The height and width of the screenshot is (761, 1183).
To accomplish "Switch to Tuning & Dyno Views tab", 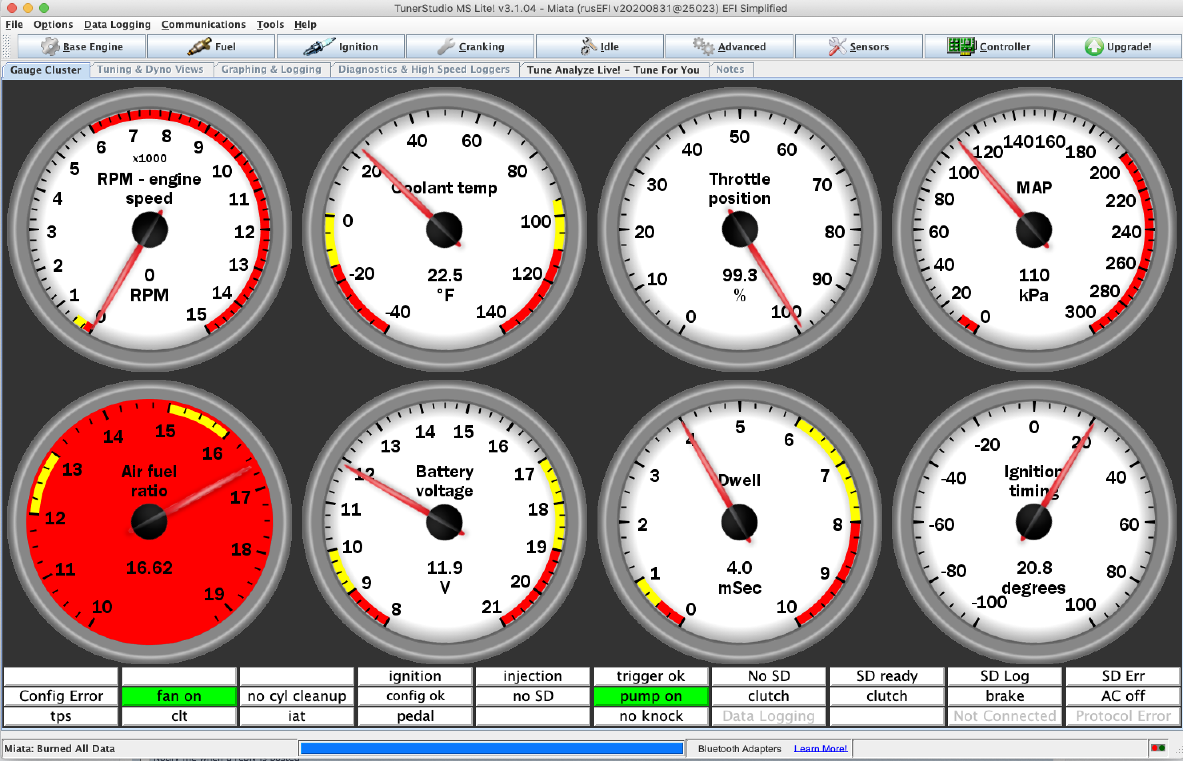I will (150, 69).
